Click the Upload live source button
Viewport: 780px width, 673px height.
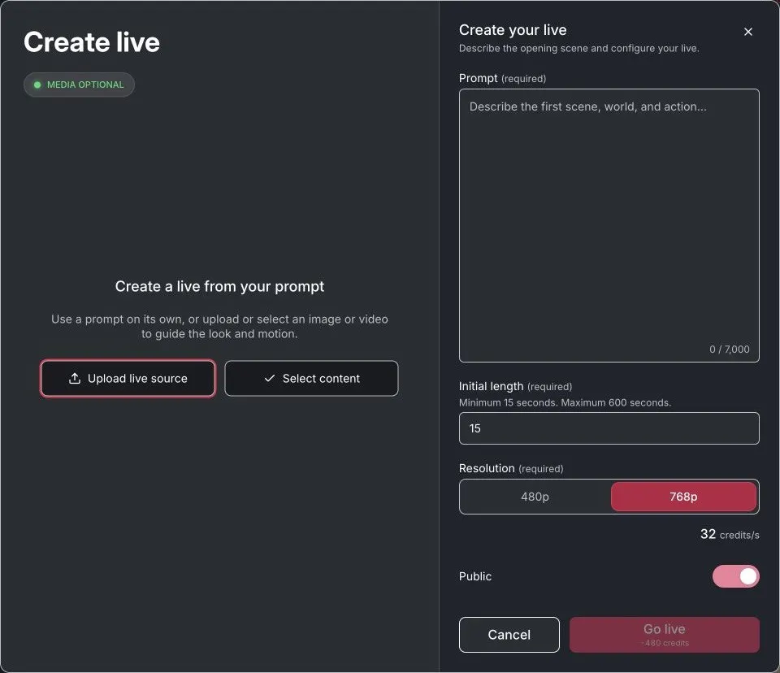pyautogui.click(x=128, y=378)
